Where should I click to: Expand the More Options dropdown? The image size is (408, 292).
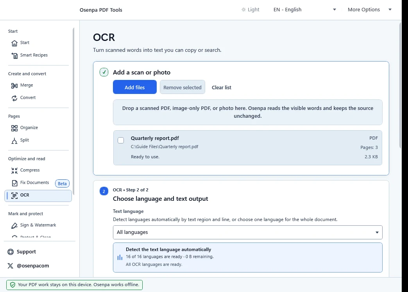coord(369,10)
